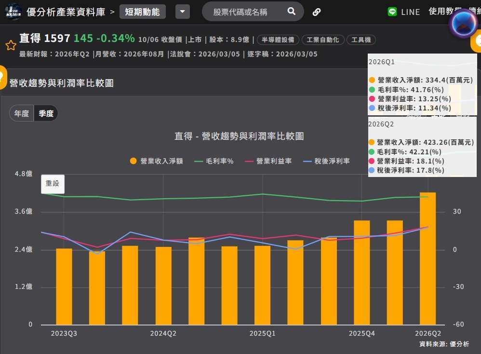Image resolution: width=481 pixels, height=354 pixels.
Task: Add 直得 to favorites with star icon
Action: pos(11,45)
